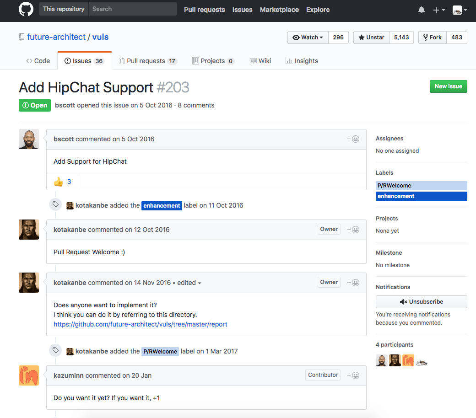Toggle Unstar on the repository

pos(371,38)
